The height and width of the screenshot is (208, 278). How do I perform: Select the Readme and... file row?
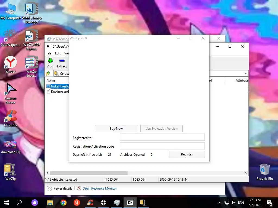click(x=58, y=92)
